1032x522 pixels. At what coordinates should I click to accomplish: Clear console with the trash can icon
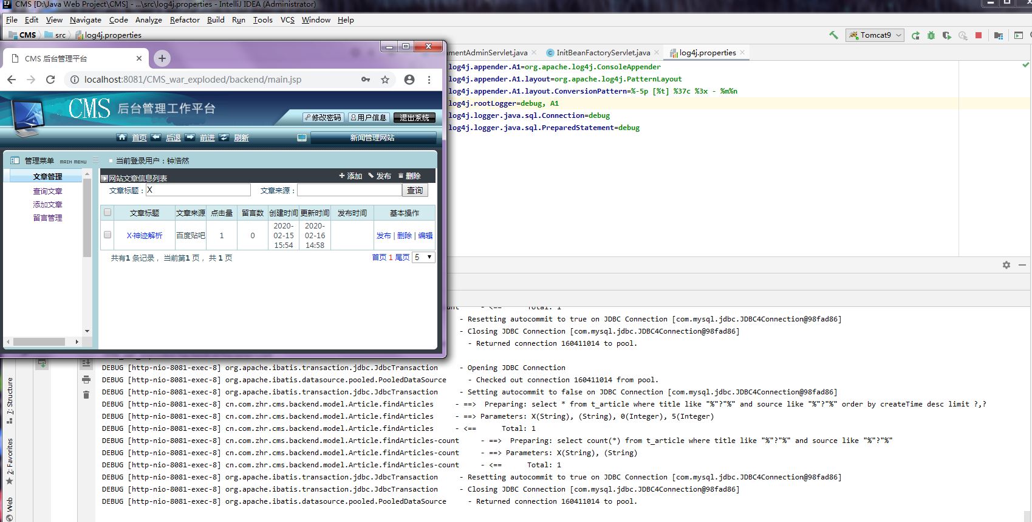coord(86,395)
